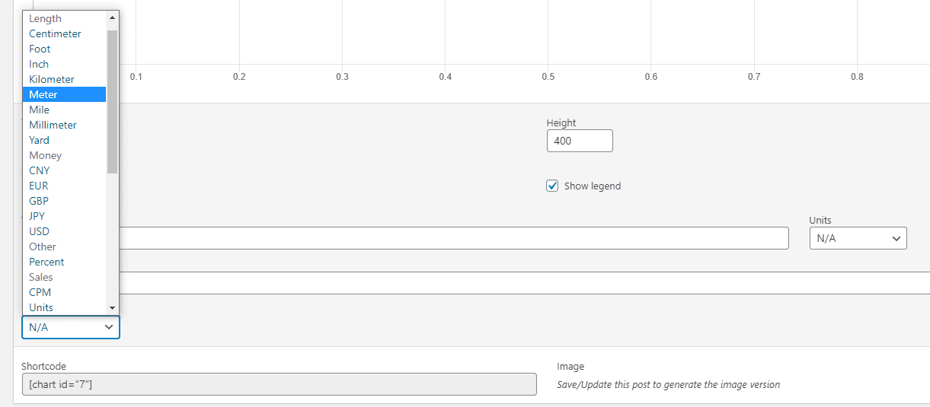This screenshot has height=407, width=930.
Task: Click the list scrollbar up arrow
Action: tap(113, 17)
